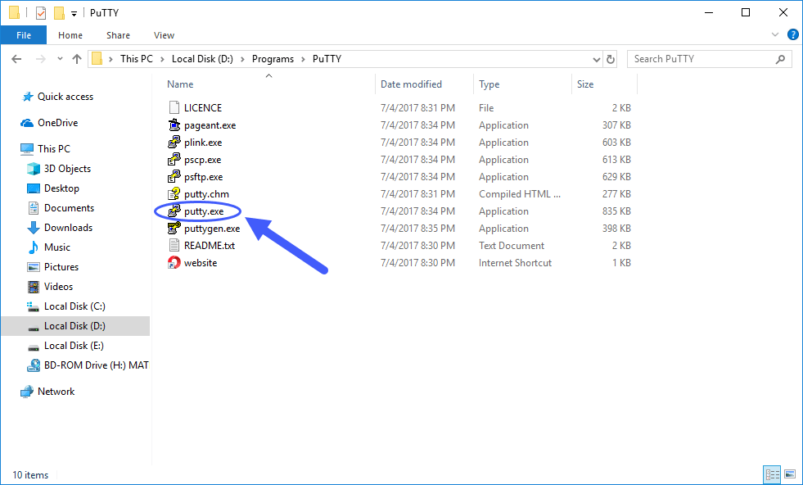Click the search magnifier icon
The width and height of the screenshot is (803, 485).
(780, 59)
